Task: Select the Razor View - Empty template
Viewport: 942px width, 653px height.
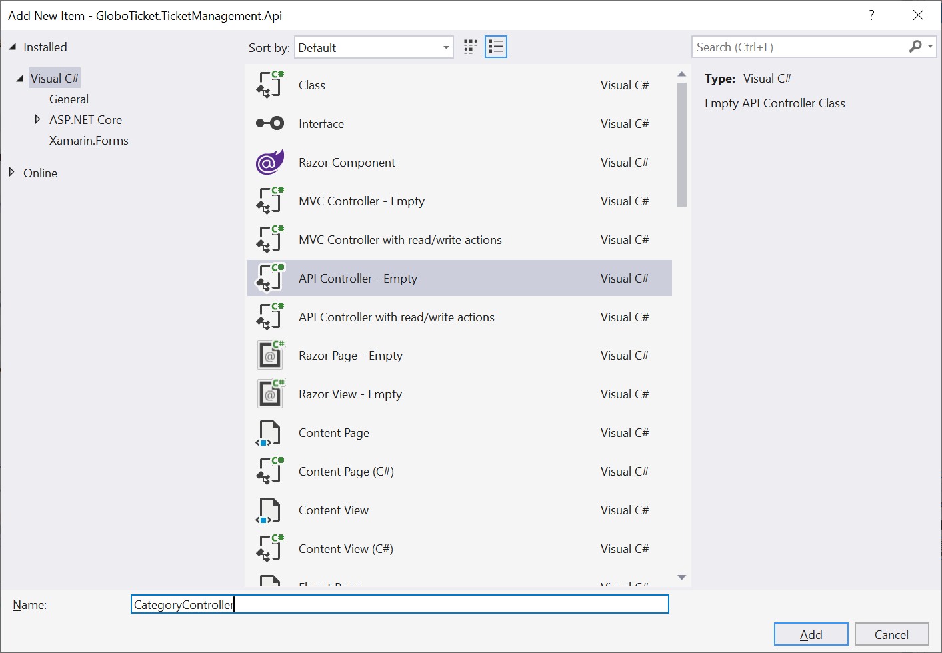Action: 350,394
